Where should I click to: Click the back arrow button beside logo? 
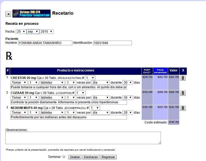(8, 14)
